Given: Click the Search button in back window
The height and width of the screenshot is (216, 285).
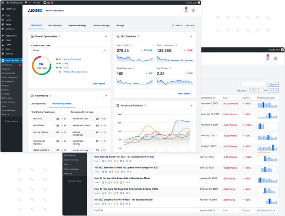Looking at the screenshot, I should tap(273, 84).
